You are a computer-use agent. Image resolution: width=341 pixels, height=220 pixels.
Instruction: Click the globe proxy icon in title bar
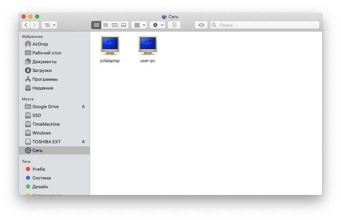[x=164, y=17]
